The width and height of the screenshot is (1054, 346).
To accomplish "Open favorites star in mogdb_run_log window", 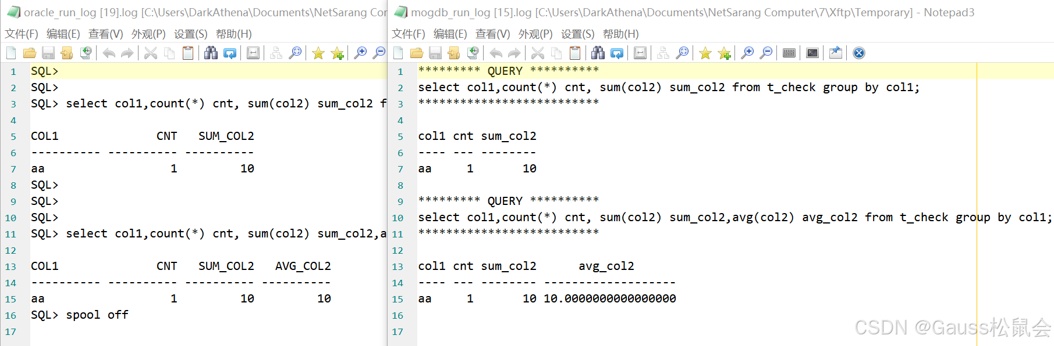I will pos(705,53).
